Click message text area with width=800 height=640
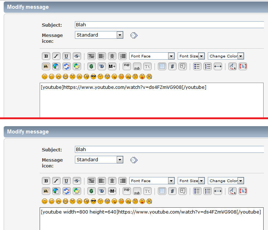This screenshot has height=230, width=268. coord(152,219)
